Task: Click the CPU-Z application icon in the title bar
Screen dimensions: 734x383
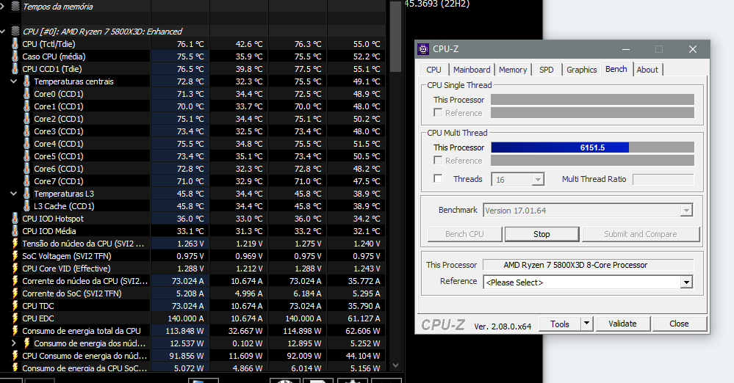Action: pos(423,49)
